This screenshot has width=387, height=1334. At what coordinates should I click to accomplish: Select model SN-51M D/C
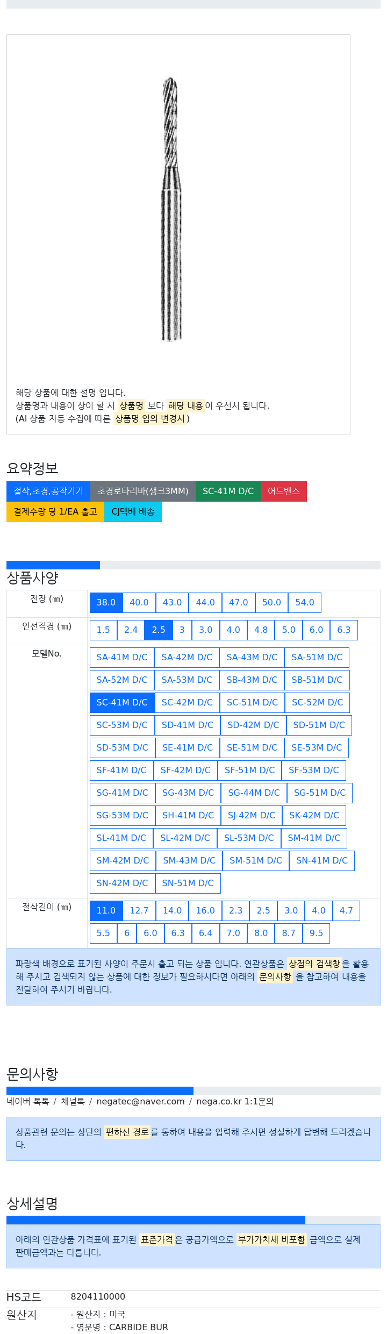click(188, 883)
